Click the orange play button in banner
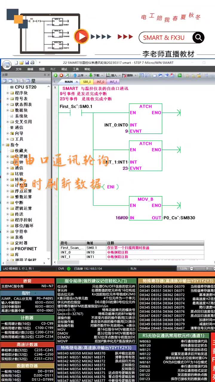The width and height of the screenshot is (215, 382). 82,37
